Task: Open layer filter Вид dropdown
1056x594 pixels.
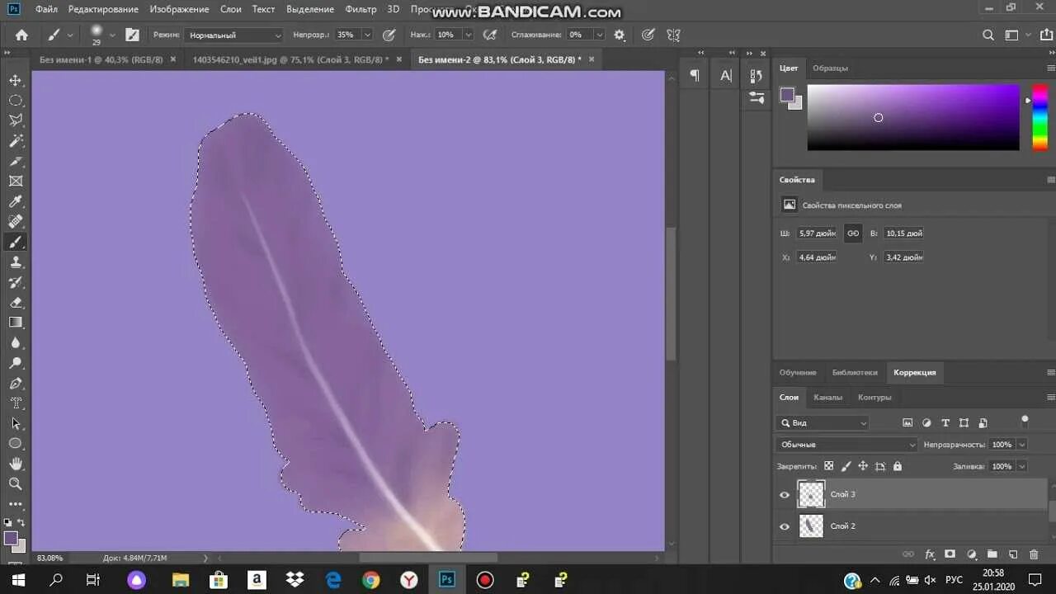Action: tap(823, 422)
